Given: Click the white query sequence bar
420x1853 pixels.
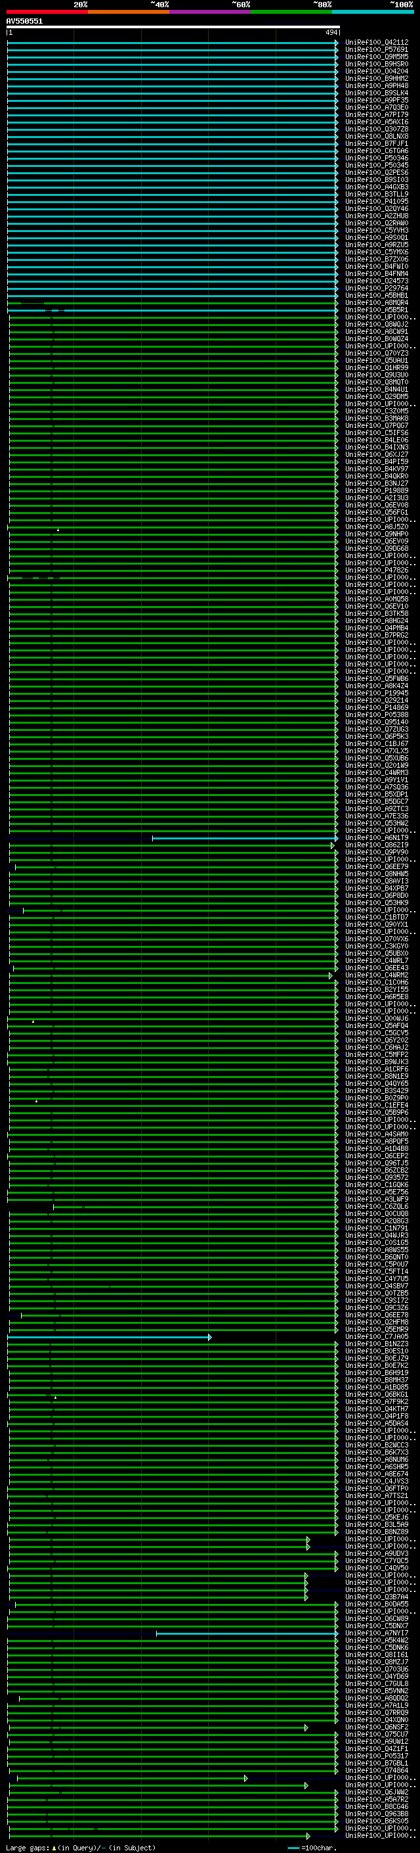Looking at the screenshot, I should (173, 26).
